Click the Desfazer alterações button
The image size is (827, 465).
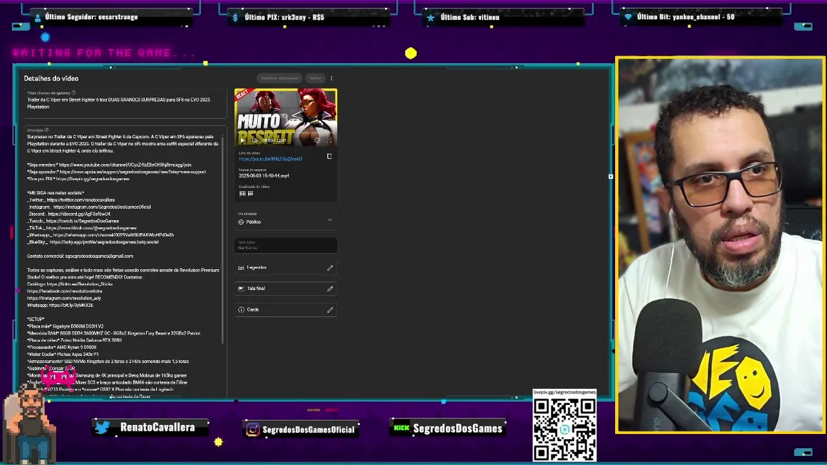(280, 78)
